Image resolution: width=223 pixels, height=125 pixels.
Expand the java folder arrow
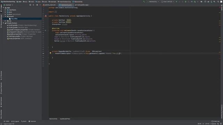tap(6, 12)
